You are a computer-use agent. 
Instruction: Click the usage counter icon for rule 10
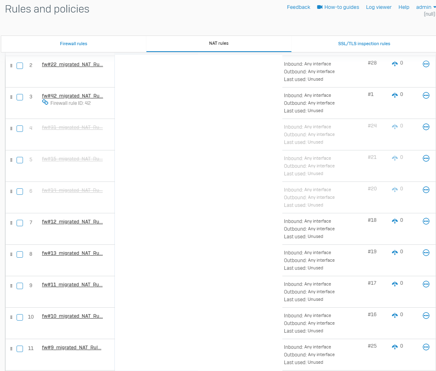coord(395,315)
